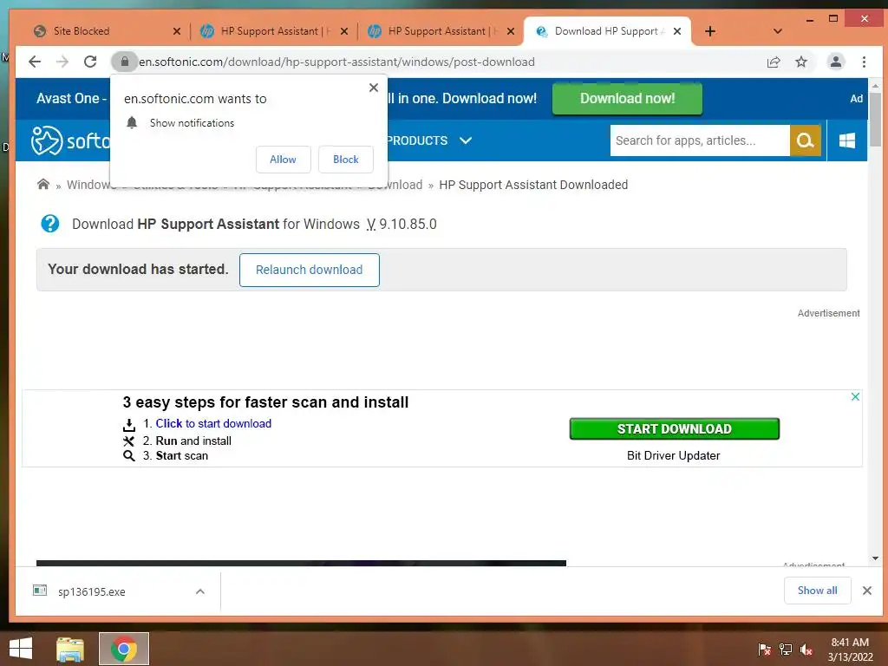The image size is (888, 666).
Task: Open the Windows Start menu
Action: [x=21, y=649]
